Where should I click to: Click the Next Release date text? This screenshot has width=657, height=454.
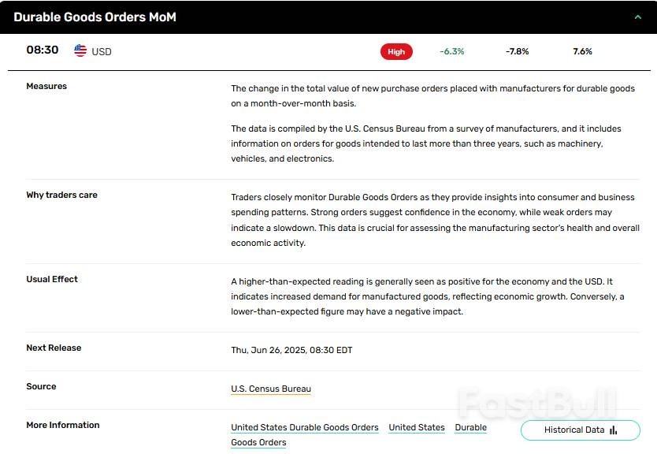pyautogui.click(x=291, y=350)
